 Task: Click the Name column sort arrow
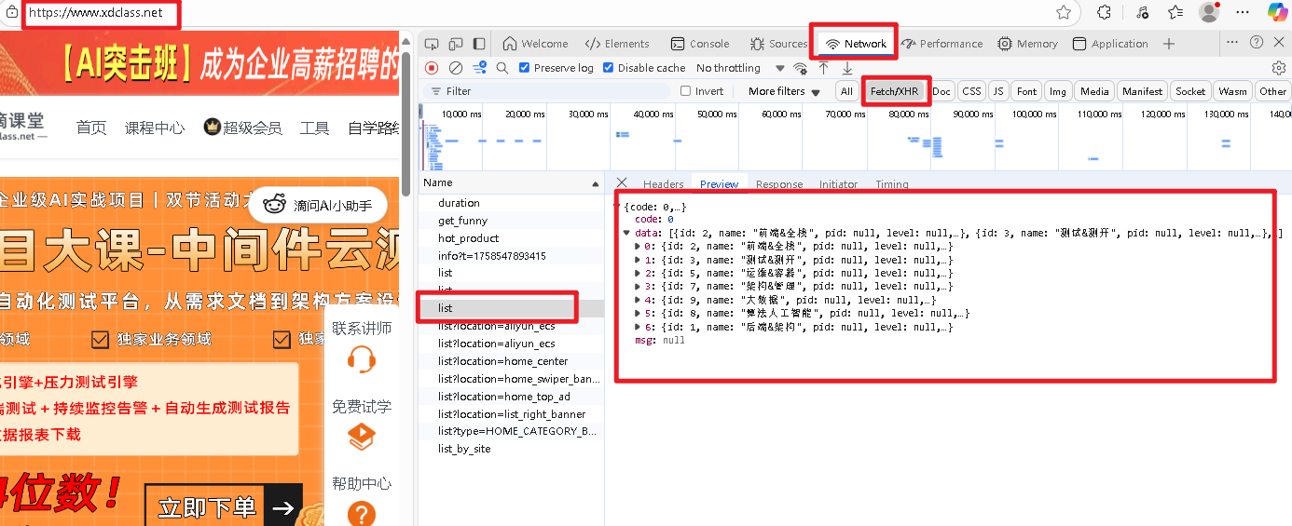tap(596, 182)
